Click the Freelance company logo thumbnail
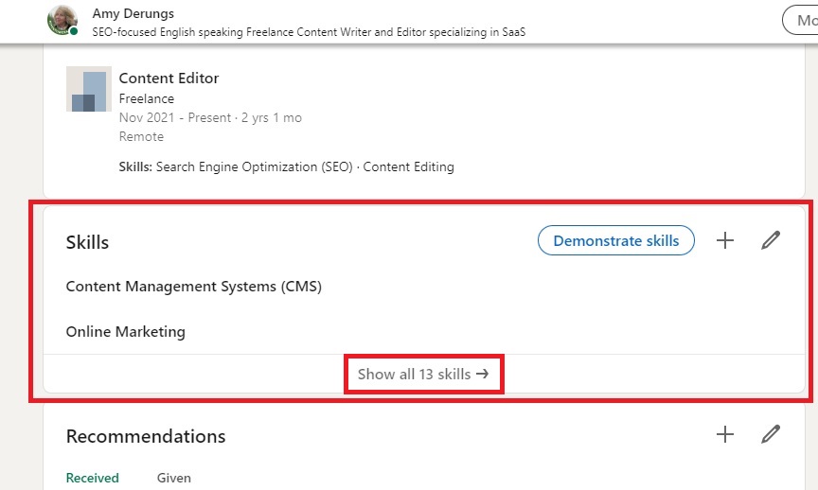This screenshot has height=490, width=818. 88,90
